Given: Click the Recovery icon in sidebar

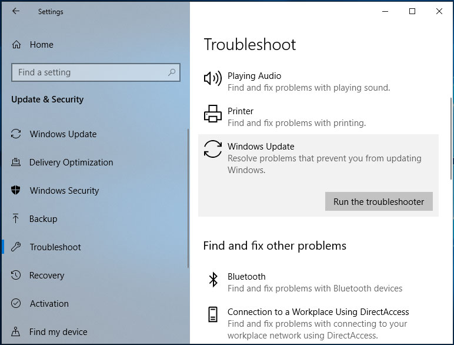Looking at the screenshot, I should pos(16,276).
